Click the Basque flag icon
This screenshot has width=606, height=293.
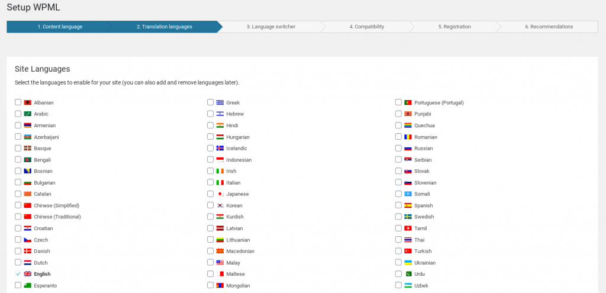(x=27, y=148)
